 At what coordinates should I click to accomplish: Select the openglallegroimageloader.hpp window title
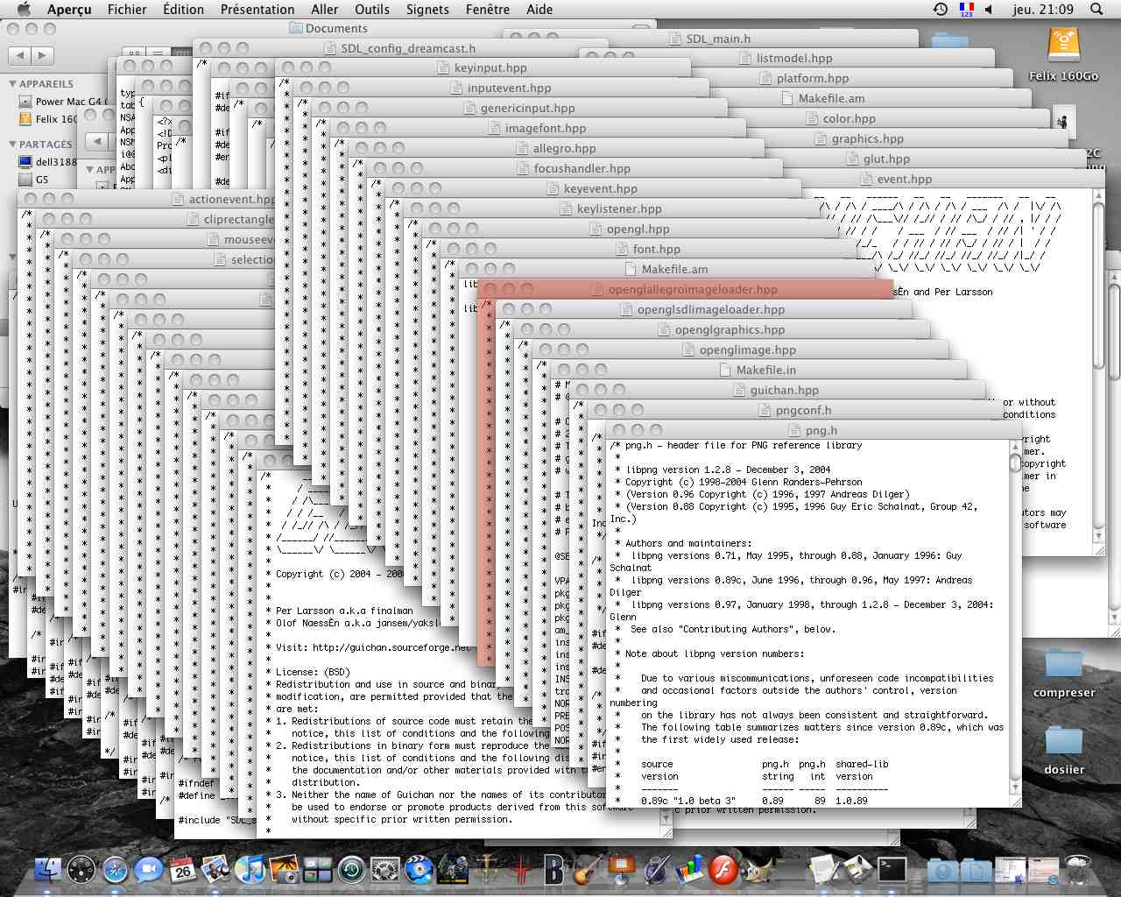pyautogui.click(x=693, y=289)
